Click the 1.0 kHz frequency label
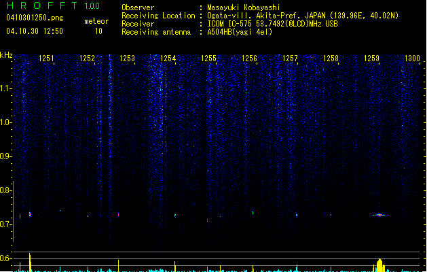This screenshot has width=427, height=272. [x=6, y=122]
